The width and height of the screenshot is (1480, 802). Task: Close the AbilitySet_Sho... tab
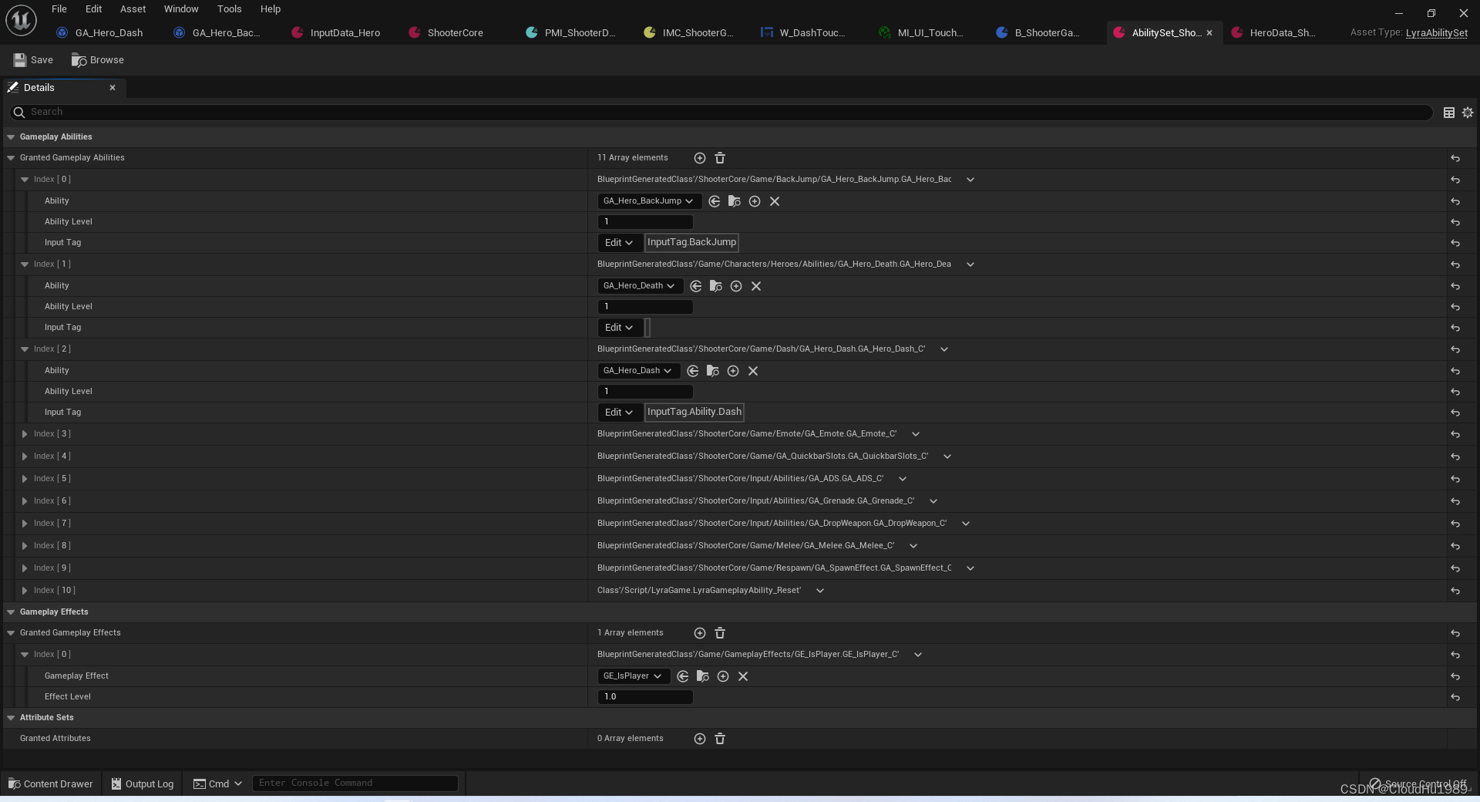[x=1209, y=33]
